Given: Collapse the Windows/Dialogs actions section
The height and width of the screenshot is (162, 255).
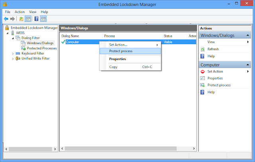Looking at the screenshot, I should click(x=248, y=35).
